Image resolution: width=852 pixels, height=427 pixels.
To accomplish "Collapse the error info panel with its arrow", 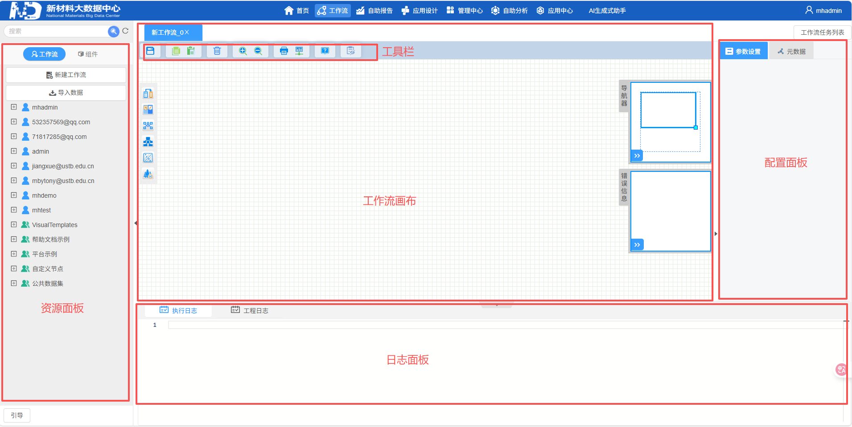I will coord(637,245).
